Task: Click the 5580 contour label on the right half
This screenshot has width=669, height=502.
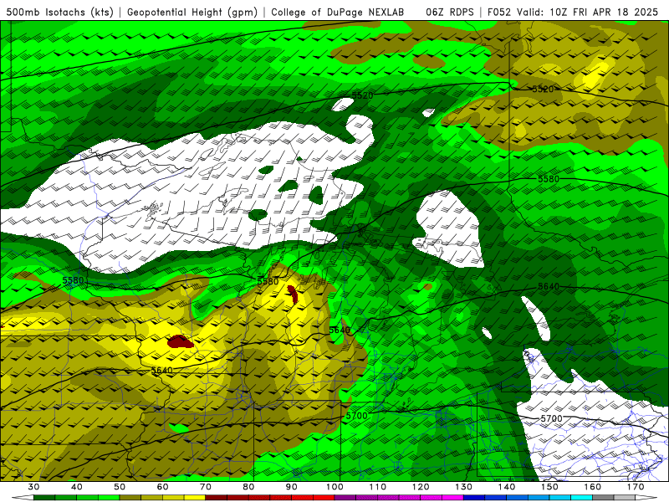Action: pyautogui.click(x=549, y=179)
